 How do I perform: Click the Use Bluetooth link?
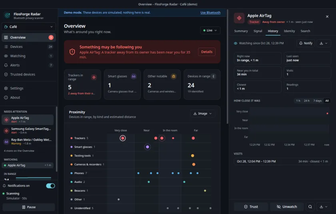point(210,12)
